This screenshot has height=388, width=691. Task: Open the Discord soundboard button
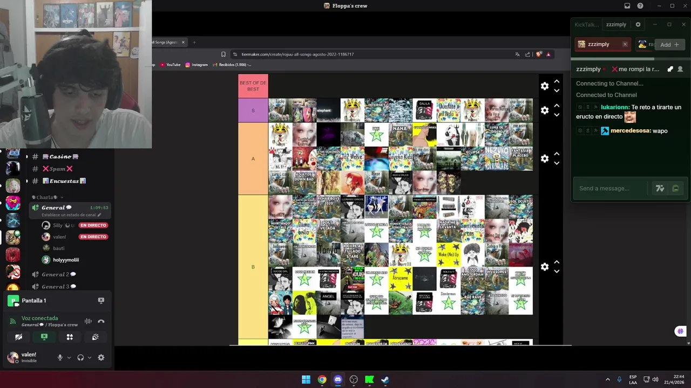[x=95, y=337]
